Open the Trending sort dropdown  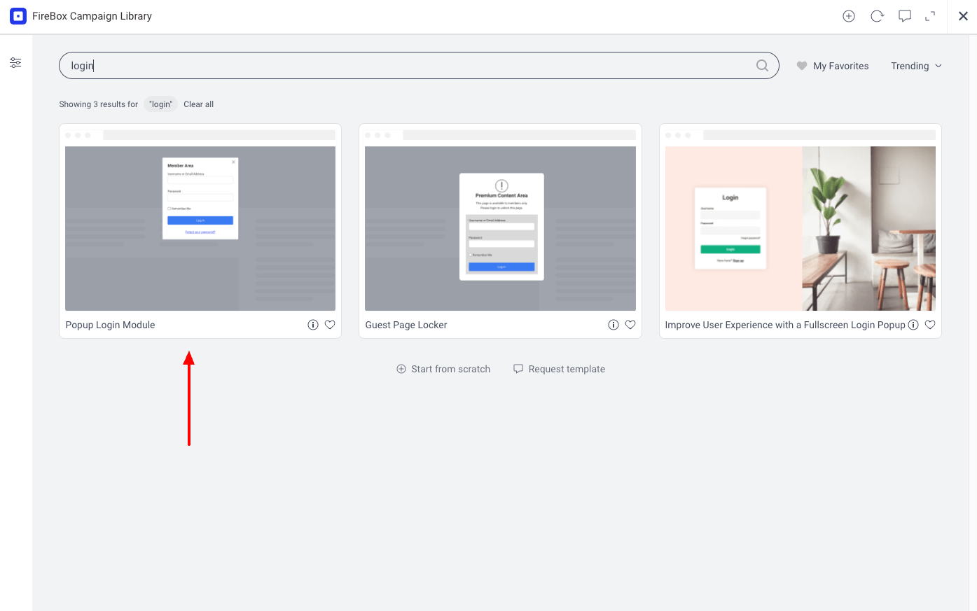tap(916, 66)
